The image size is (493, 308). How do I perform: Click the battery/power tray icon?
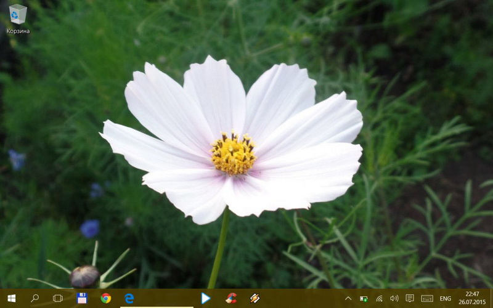[364, 299]
